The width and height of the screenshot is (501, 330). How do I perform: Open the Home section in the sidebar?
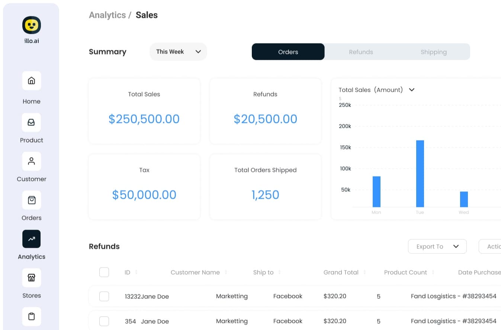click(x=31, y=81)
